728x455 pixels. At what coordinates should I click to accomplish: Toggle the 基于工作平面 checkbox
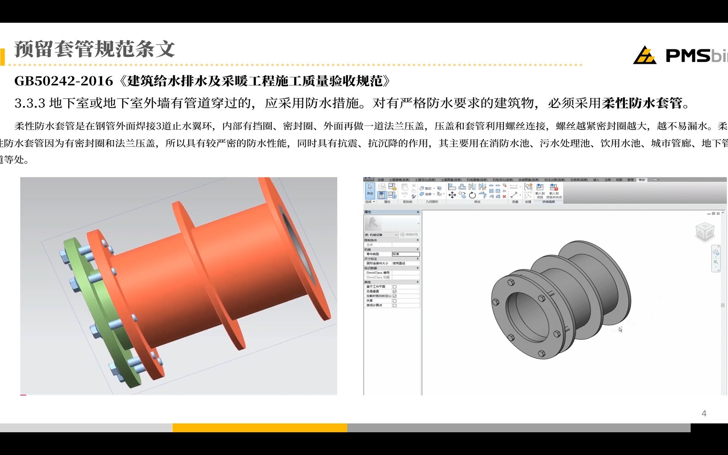click(x=394, y=287)
